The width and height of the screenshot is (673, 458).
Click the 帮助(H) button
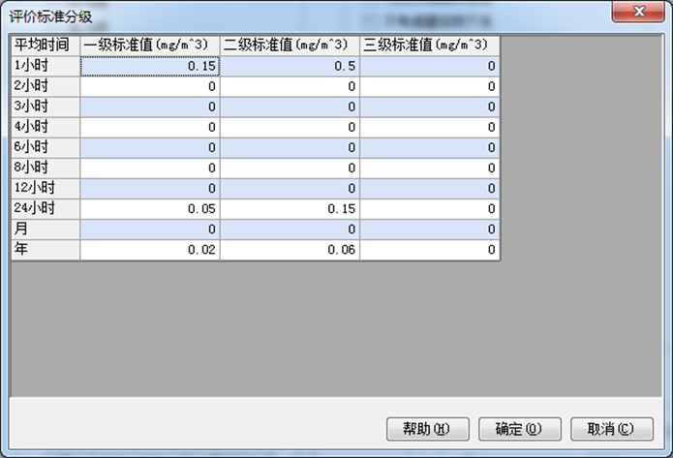pyautogui.click(x=427, y=428)
